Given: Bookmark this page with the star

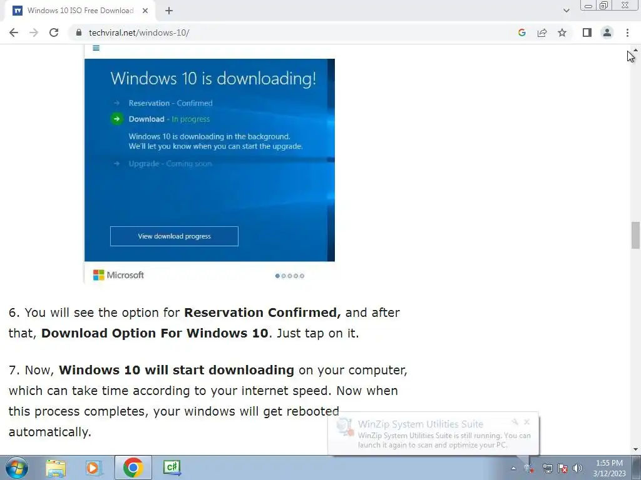Looking at the screenshot, I should 562,32.
